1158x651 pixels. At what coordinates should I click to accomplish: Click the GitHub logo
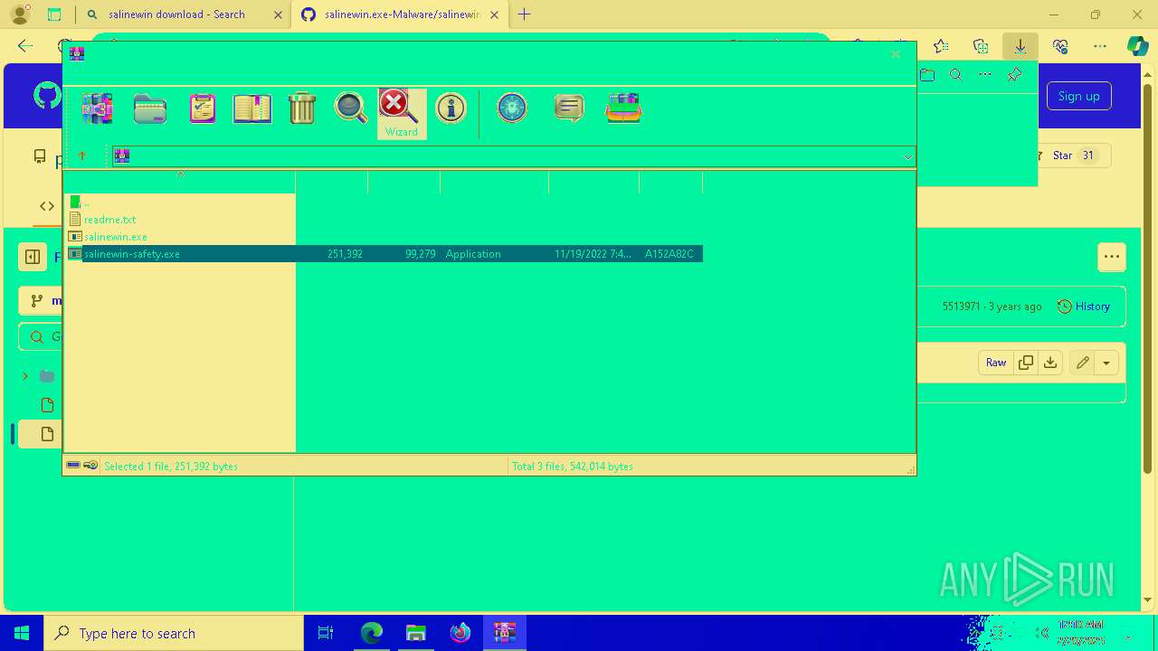pos(46,96)
